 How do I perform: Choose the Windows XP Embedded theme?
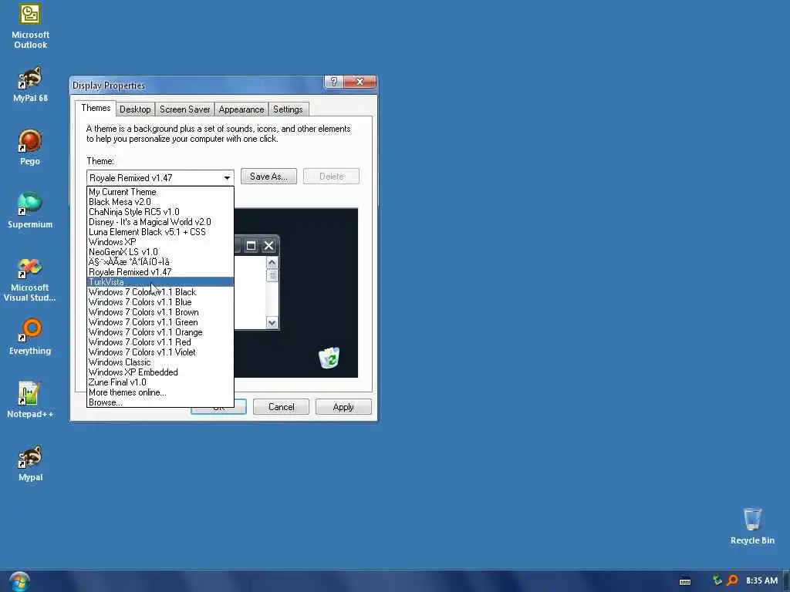(160, 372)
